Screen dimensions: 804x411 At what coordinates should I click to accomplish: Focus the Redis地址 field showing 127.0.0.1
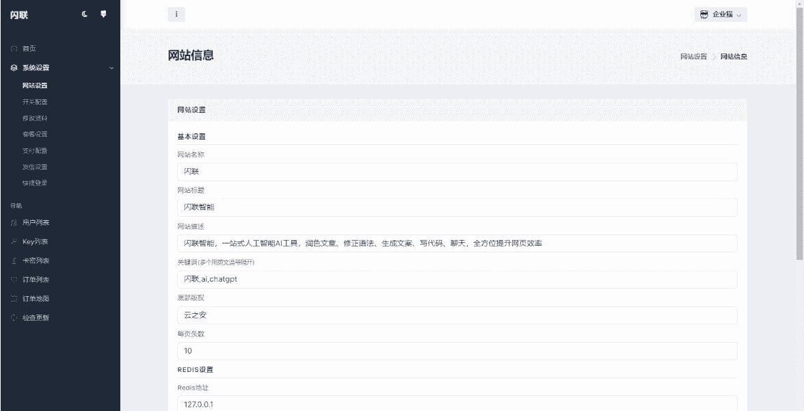tap(457, 403)
